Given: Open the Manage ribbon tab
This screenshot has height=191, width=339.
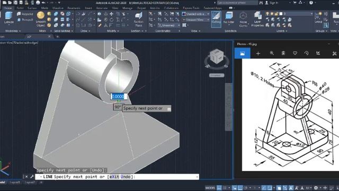Looking at the screenshot, I should [128, 8].
